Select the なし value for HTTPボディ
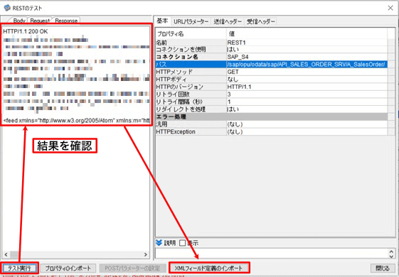The height and width of the screenshot is (277, 399). pyautogui.click(x=307, y=80)
